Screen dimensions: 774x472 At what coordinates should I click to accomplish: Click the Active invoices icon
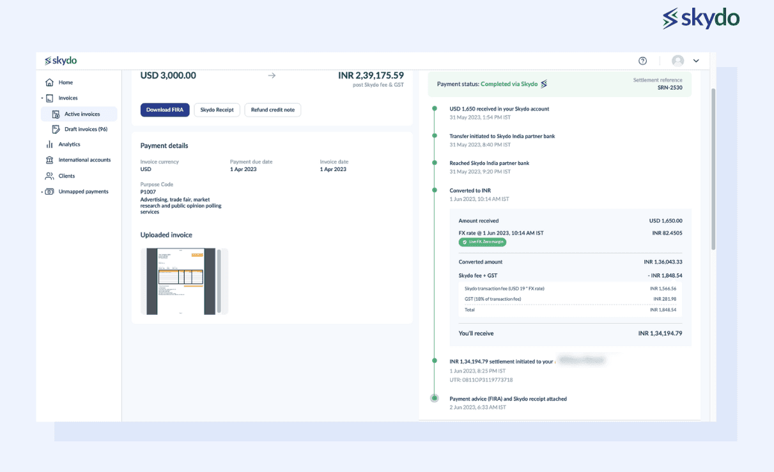[x=56, y=114]
